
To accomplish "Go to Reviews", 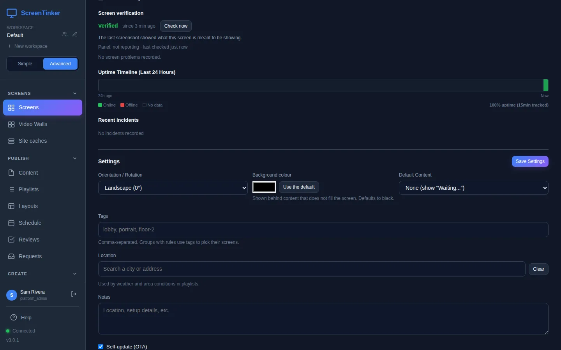I will [42, 240].
